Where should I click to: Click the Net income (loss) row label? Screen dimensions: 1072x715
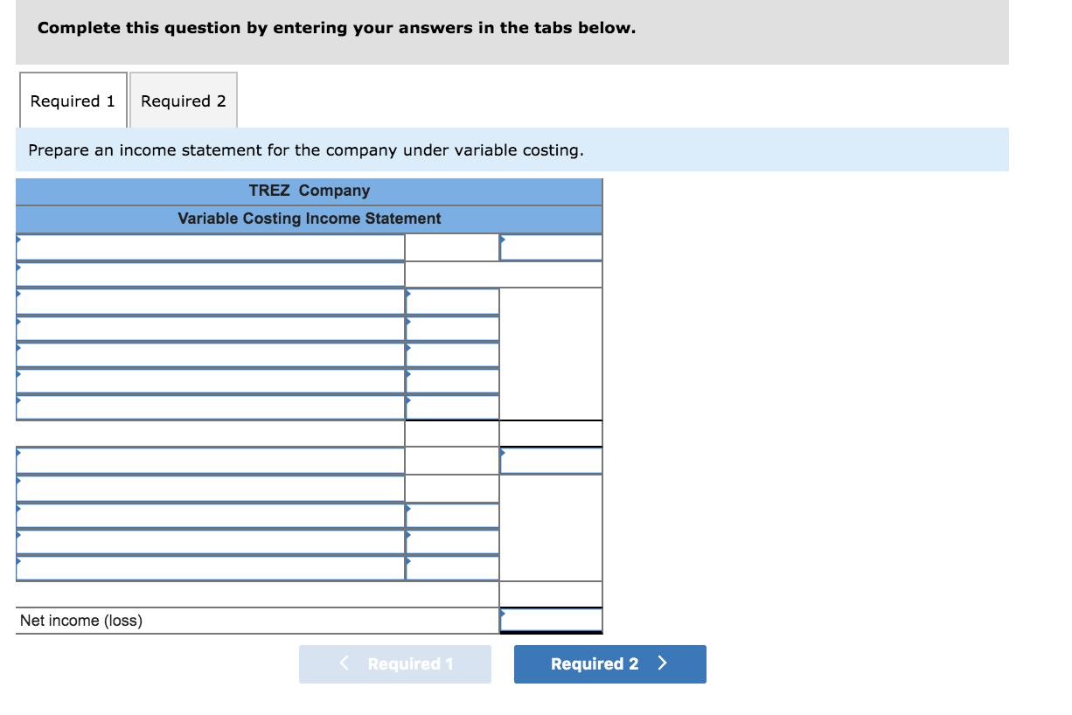pyautogui.click(x=79, y=620)
